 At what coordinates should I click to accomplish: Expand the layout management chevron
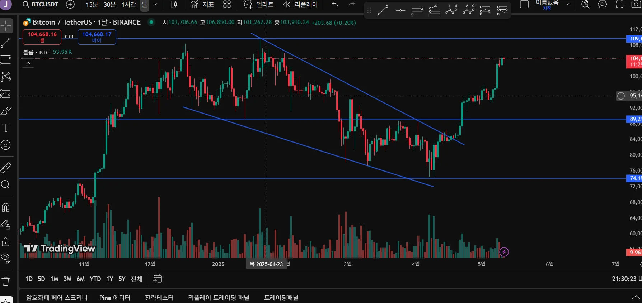click(567, 4)
